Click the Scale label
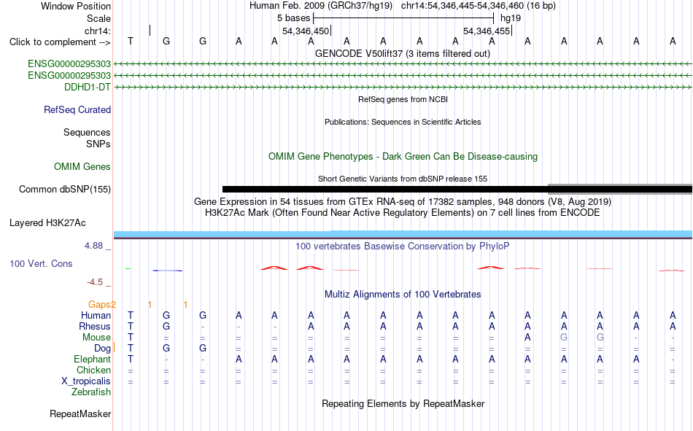This screenshot has height=431, width=693. [x=98, y=18]
